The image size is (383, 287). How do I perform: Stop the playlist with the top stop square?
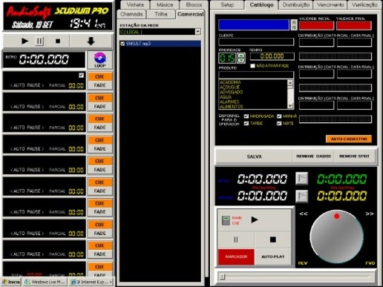[58, 41]
